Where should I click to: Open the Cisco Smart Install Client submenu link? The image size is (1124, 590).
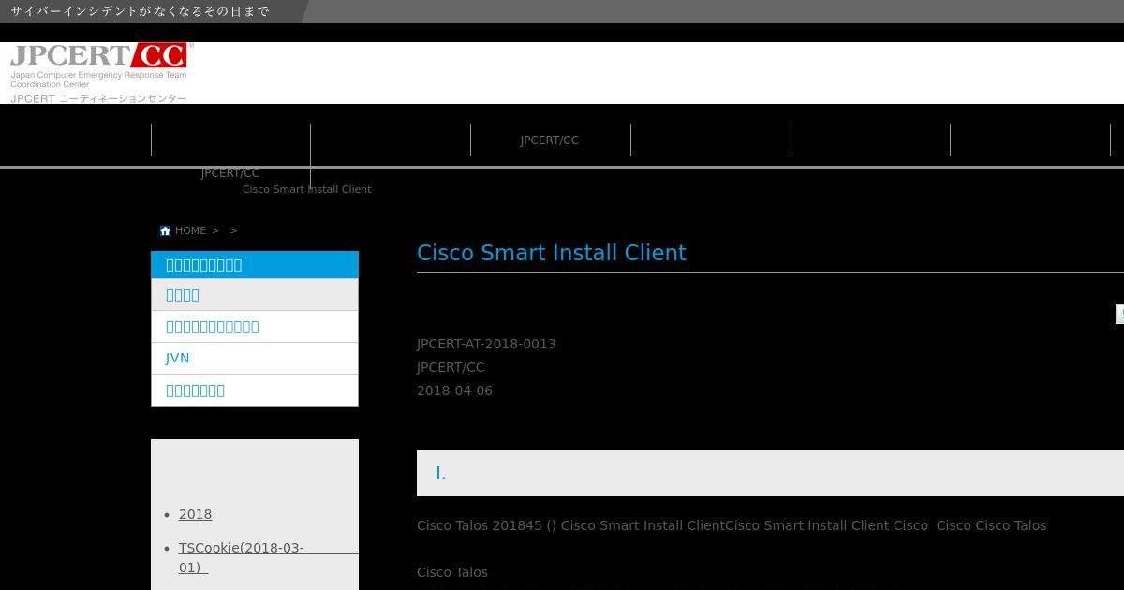click(x=307, y=189)
